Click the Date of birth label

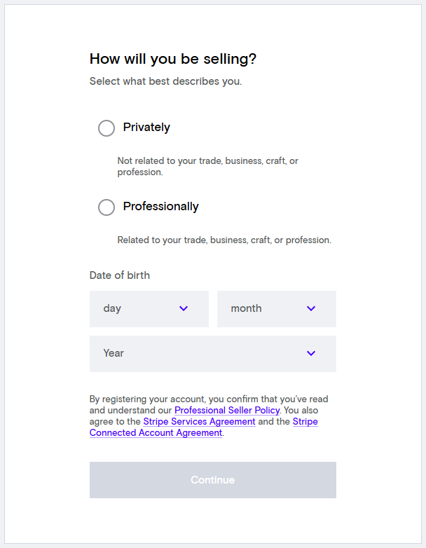[x=120, y=275]
